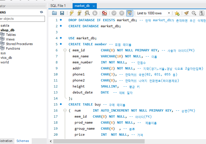The width and height of the screenshot is (206, 144).
Task: Execute the script with lightning bolt icon
Action: 72,13
